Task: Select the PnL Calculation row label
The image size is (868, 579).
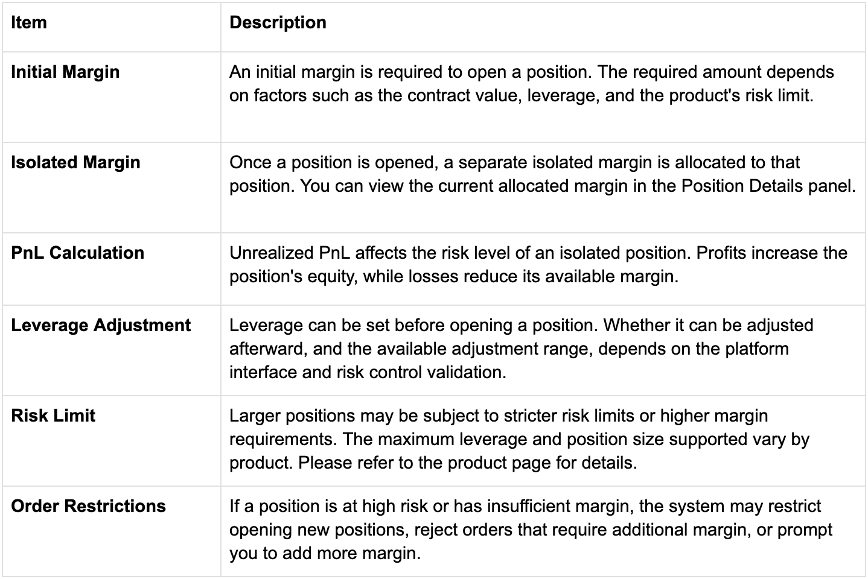Action: (x=77, y=253)
